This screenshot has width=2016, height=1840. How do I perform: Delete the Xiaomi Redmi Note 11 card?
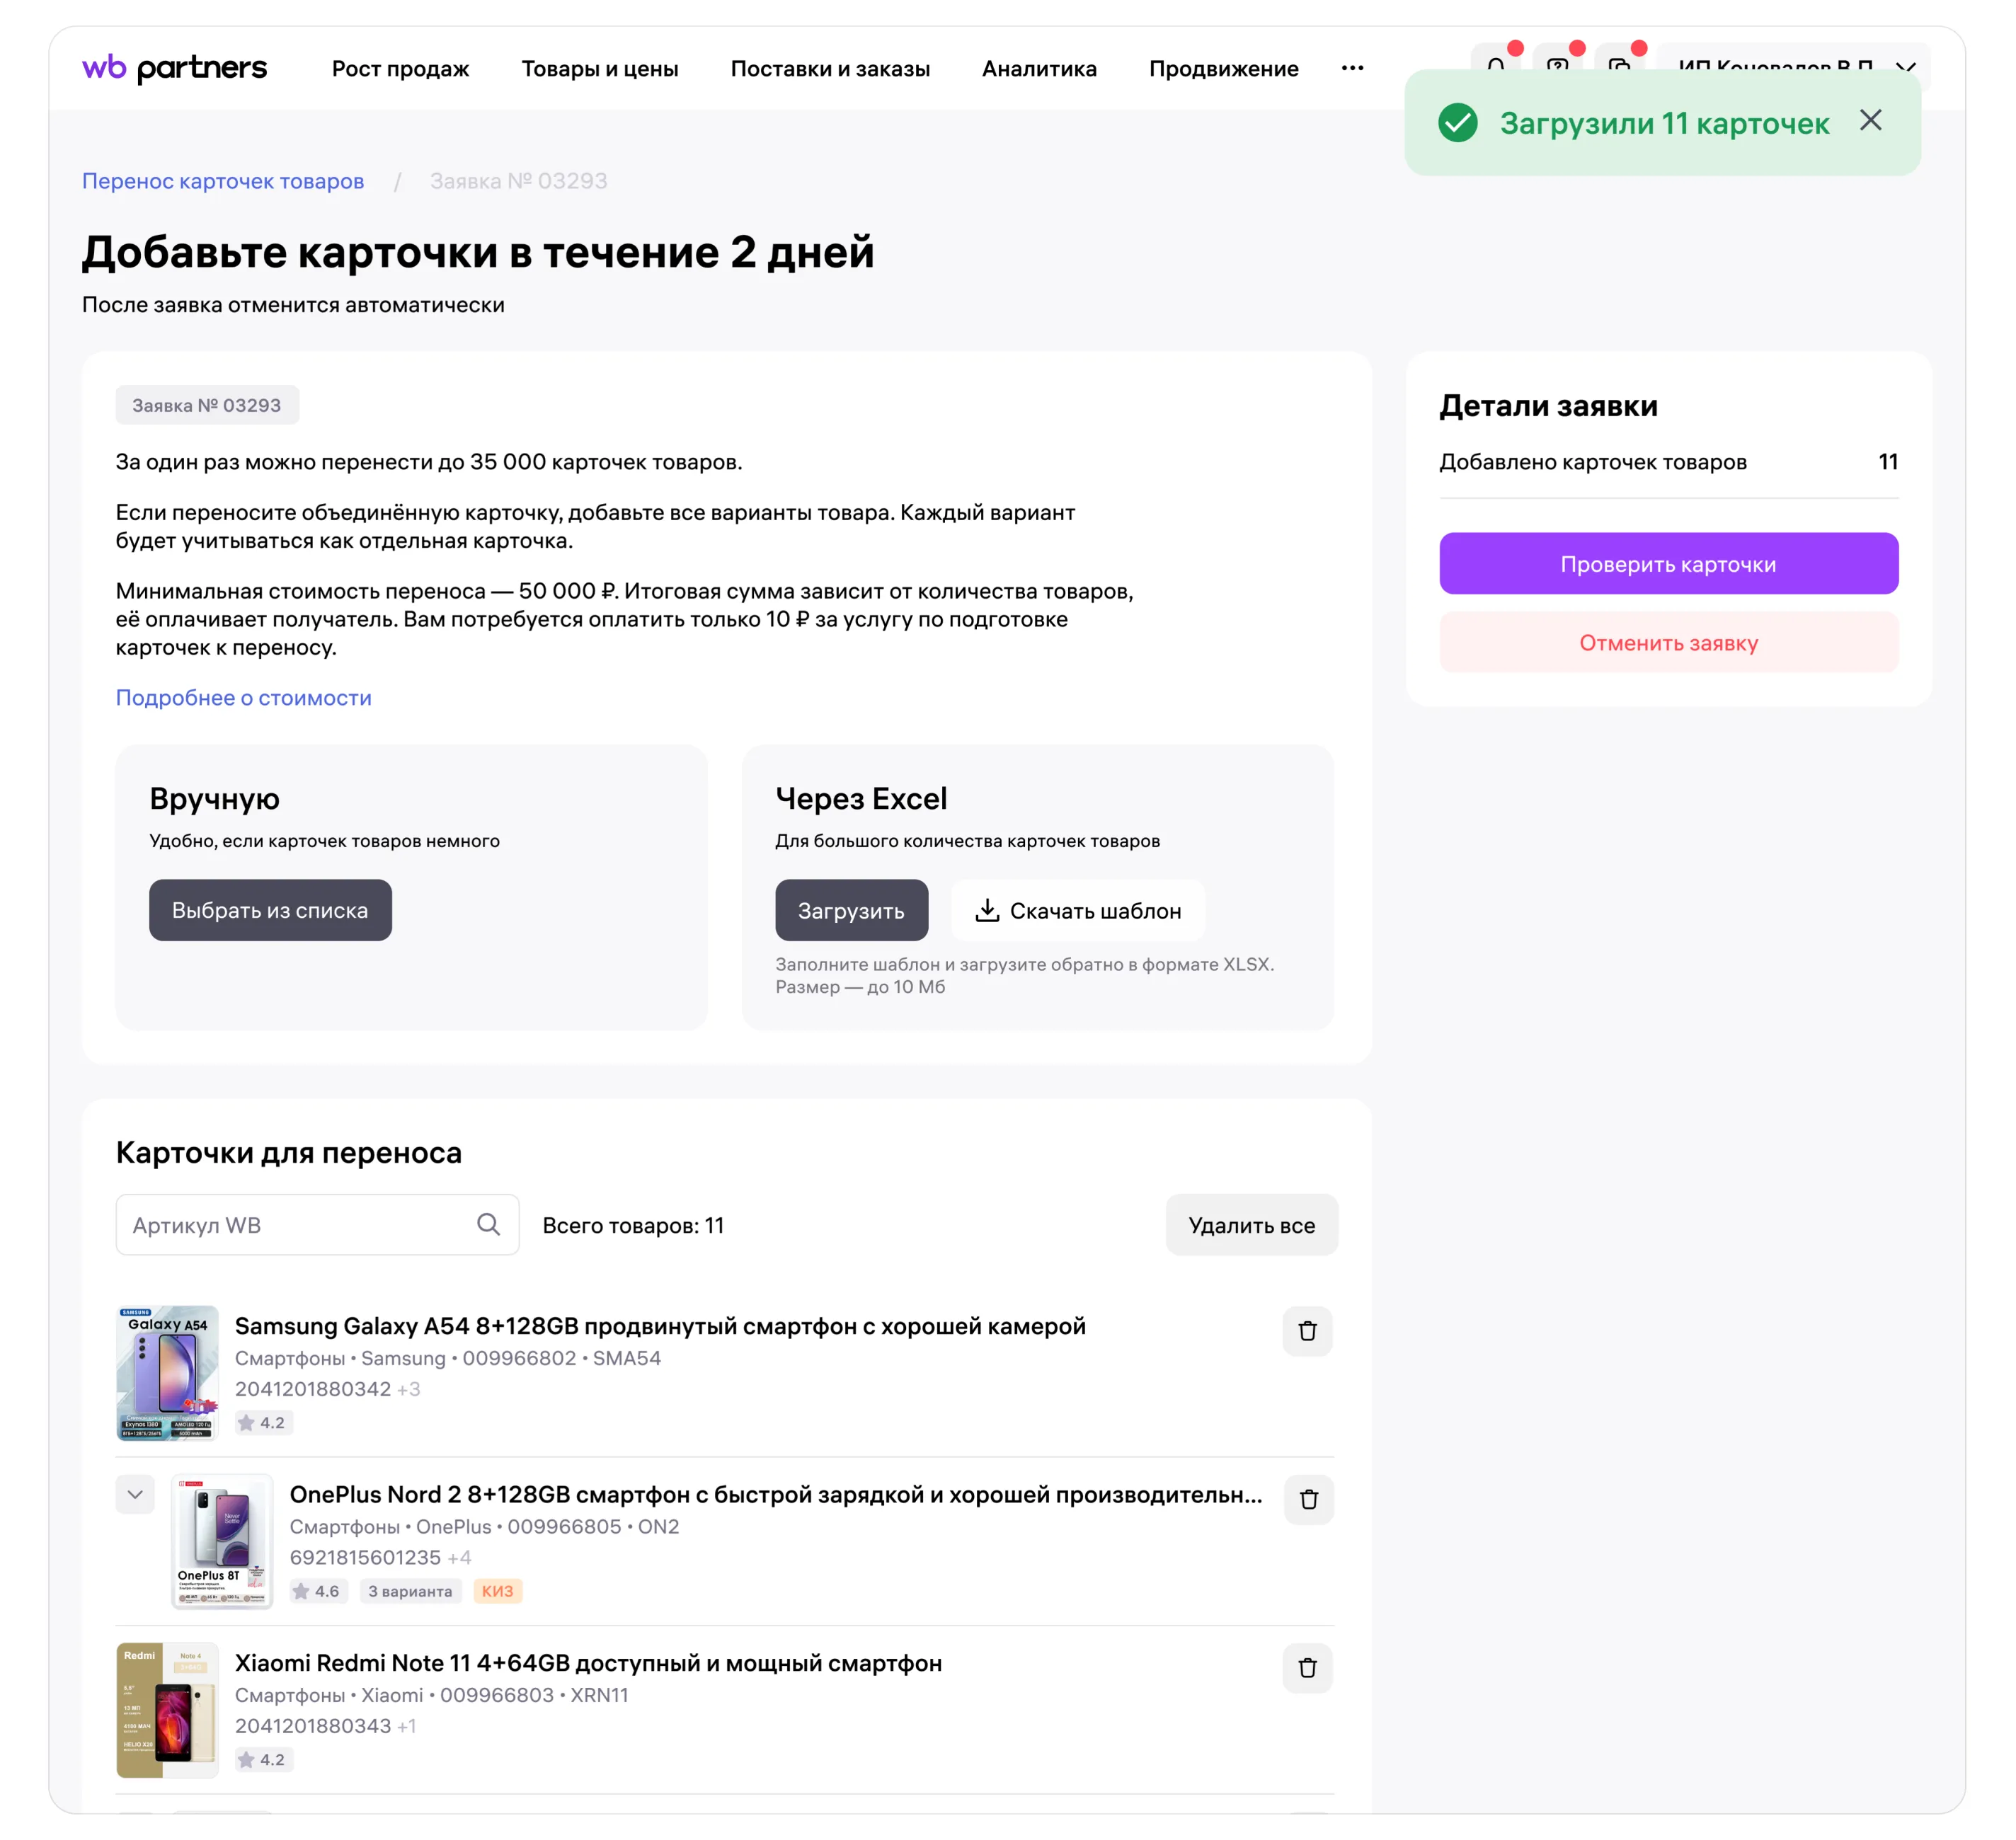click(x=1307, y=1668)
